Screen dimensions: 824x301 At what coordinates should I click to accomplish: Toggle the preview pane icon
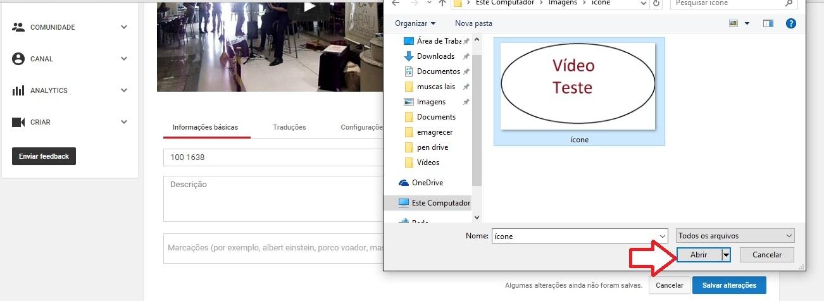point(768,23)
